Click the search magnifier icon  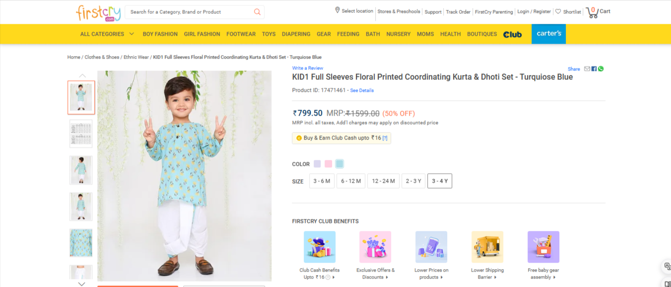[x=257, y=12]
